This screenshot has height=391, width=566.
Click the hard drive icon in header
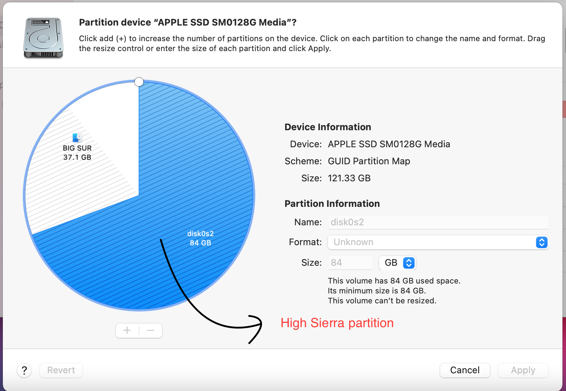pos(43,38)
